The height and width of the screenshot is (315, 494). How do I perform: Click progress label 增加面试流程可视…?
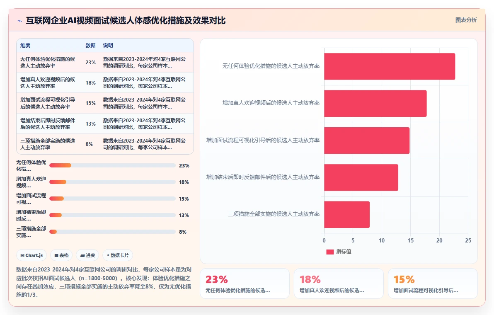coord(31,199)
